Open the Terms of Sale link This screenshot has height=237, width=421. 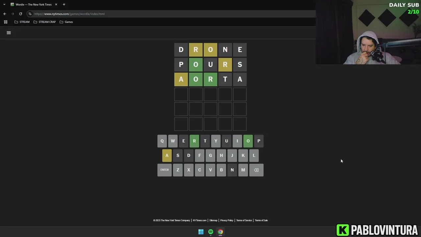[x=261, y=220]
